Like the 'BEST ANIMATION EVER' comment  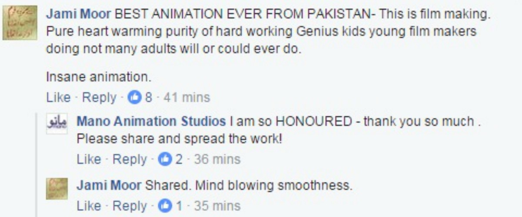tap(58, 98)
